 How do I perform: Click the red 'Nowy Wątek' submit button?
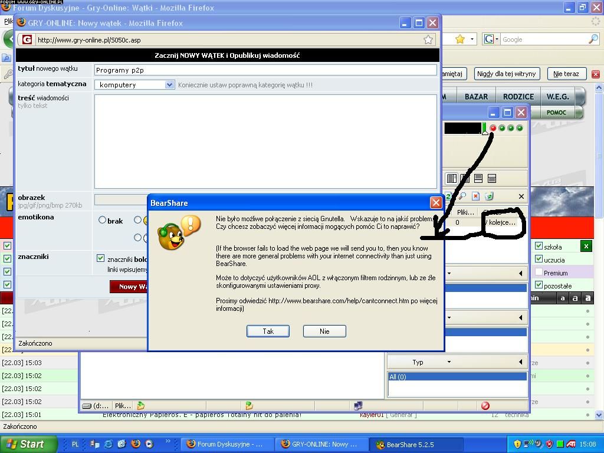coord(129,287)
